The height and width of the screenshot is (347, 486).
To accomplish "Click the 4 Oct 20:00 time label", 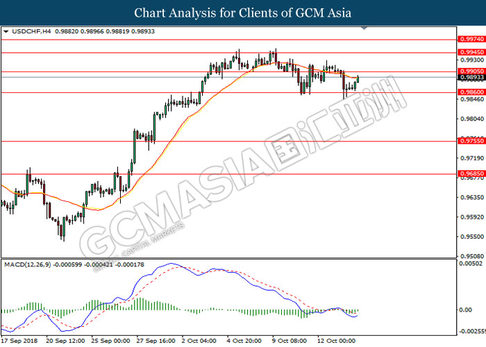I will 244,341.
